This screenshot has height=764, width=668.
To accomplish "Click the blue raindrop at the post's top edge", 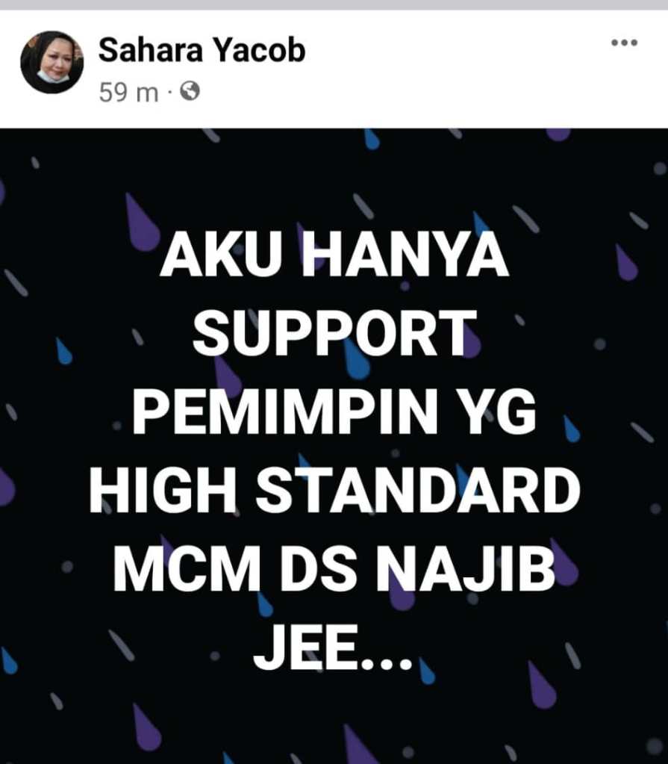I will pyautogui.click(x=372, y=139).
